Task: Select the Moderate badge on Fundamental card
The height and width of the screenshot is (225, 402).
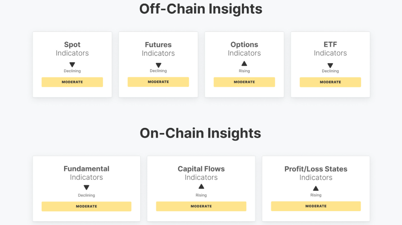Action: [x=86, y=206]
